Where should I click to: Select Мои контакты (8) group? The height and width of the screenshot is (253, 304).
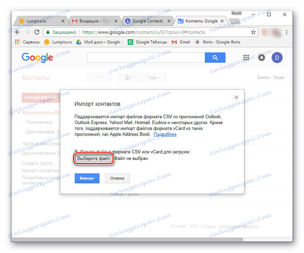click(x=40, y=112)
